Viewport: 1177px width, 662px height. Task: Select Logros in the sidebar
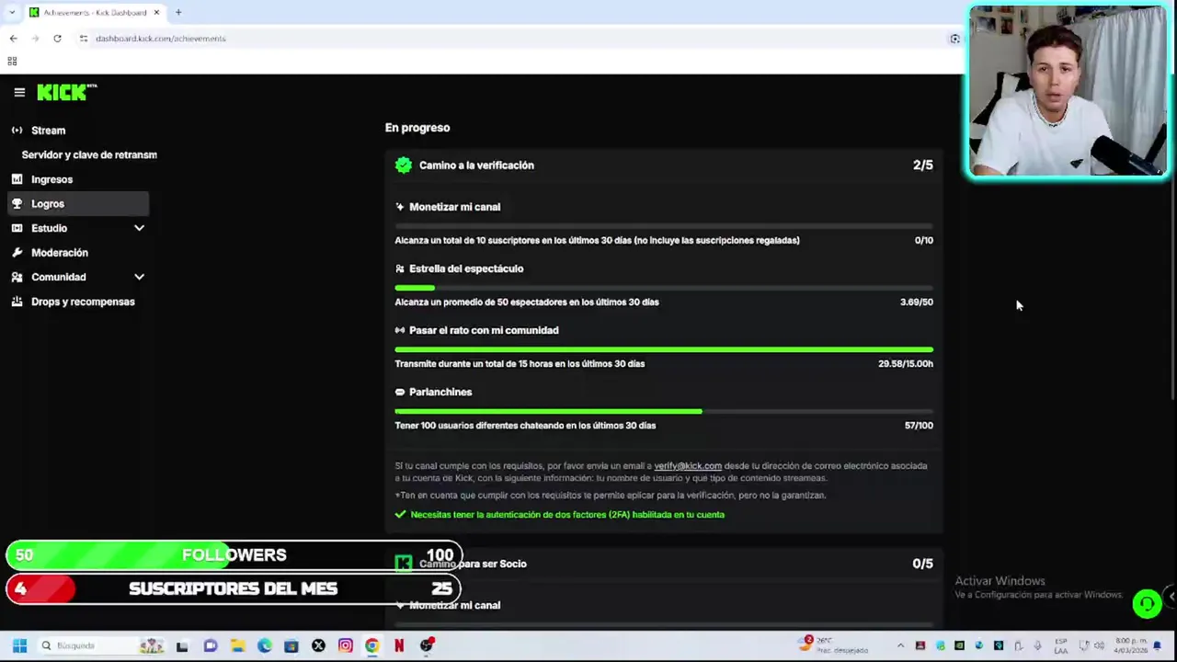(x=78, y=204)
